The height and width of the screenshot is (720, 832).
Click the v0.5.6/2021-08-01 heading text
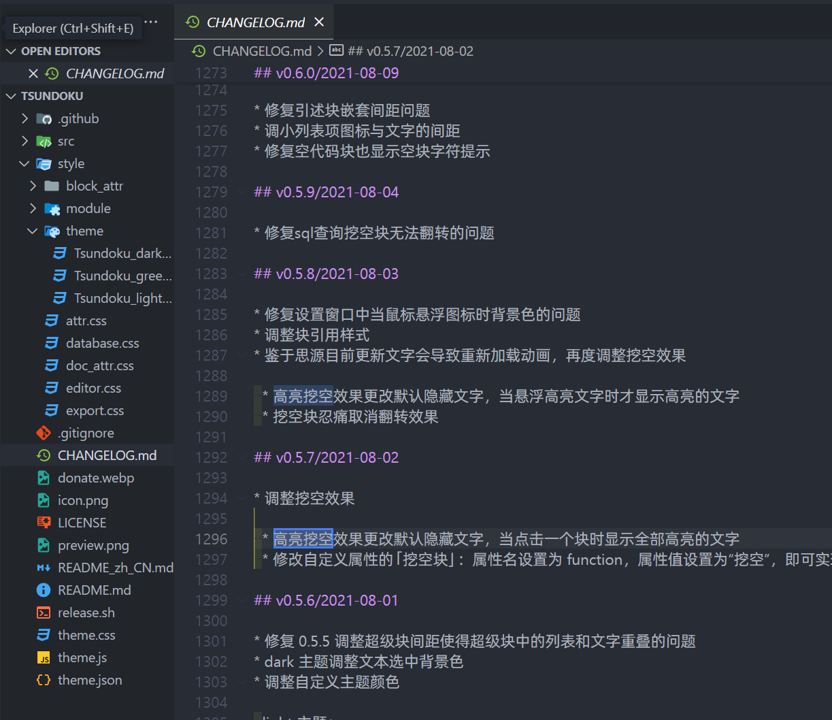326,600
